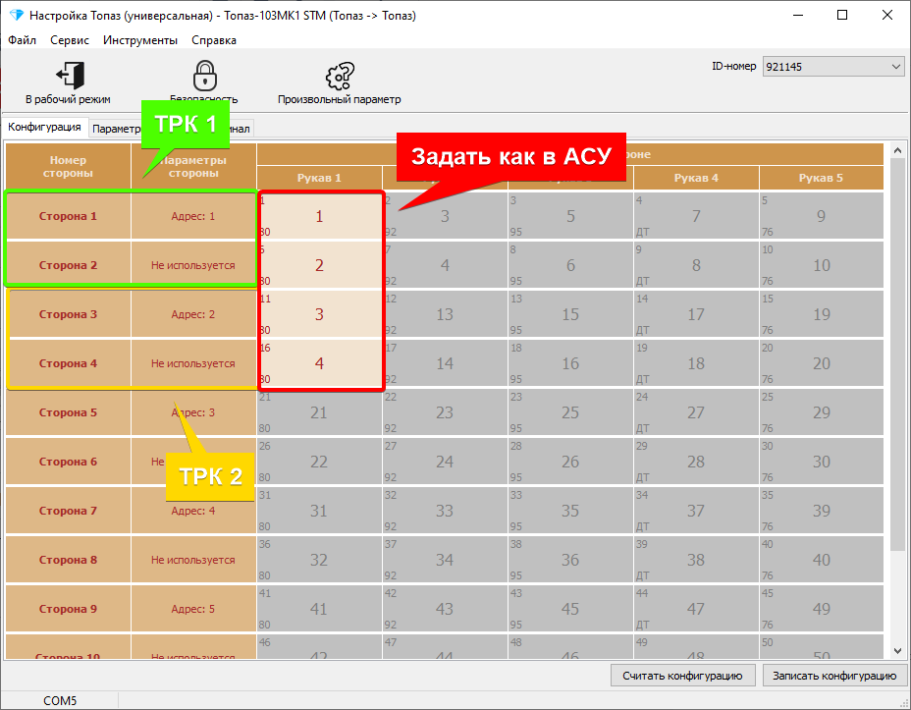Select Рукав 5 cell '10' in Сторона 2 row
Screen dimensions: 911x710
pyautogui.click(x=821, y=265)
